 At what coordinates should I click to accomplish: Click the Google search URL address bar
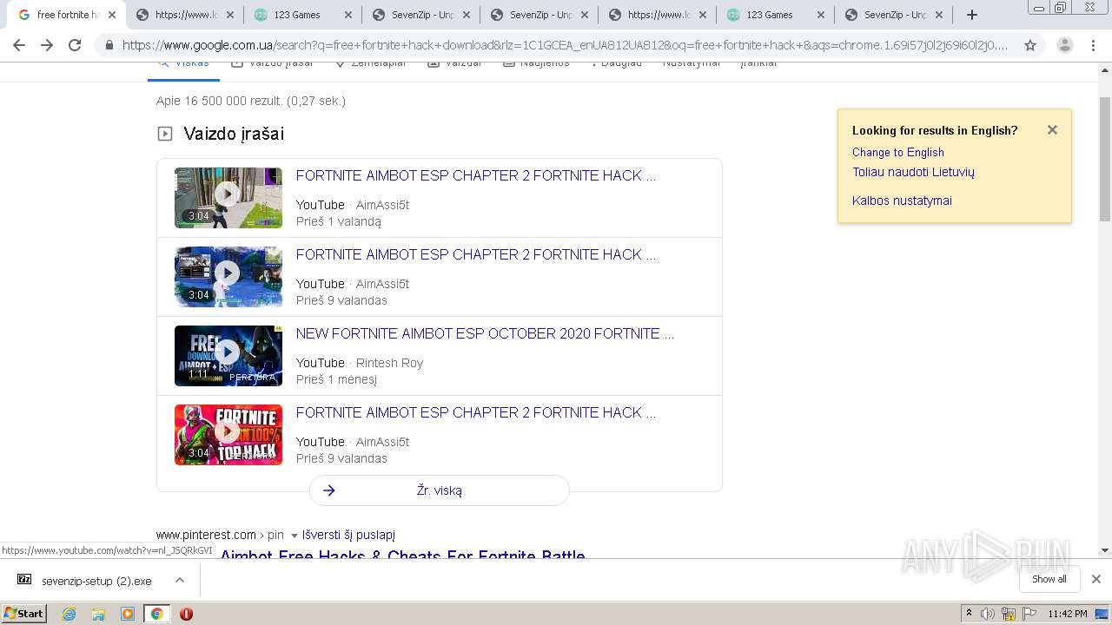[x=565, y=45]
